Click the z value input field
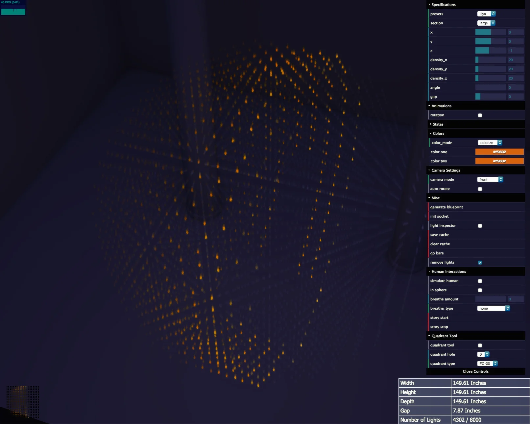This screenshot has width=530, height=424. point(516,51)
